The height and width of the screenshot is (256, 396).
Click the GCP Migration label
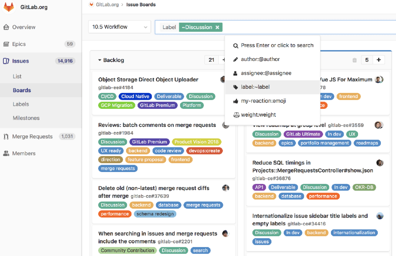tap(117, 105)
